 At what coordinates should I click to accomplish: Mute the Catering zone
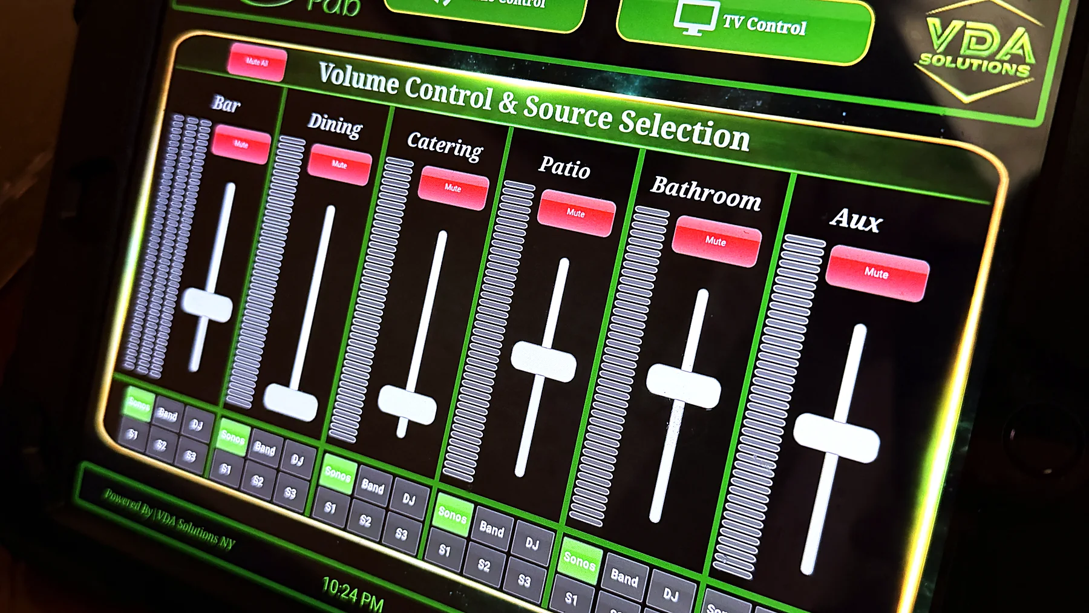point(453,188)
